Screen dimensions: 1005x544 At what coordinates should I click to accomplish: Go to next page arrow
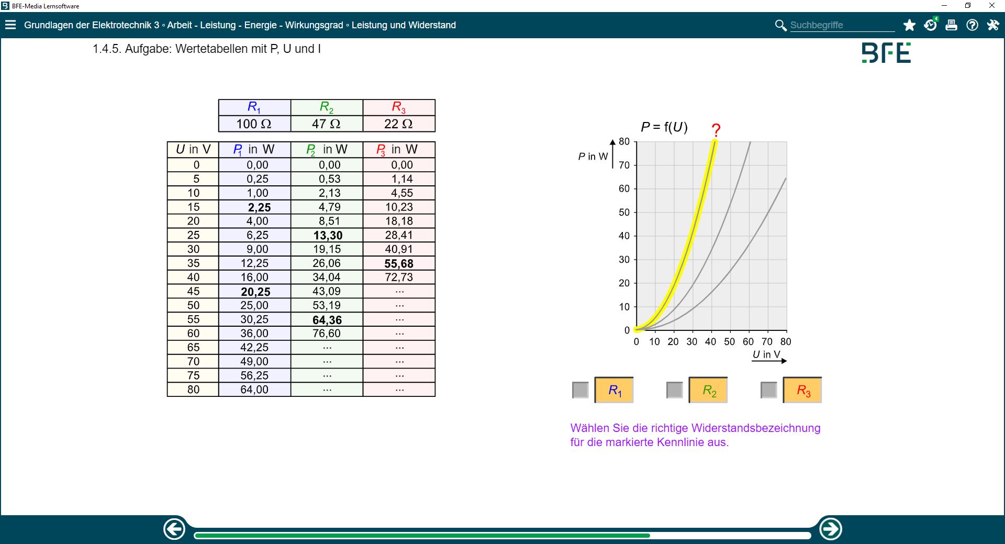(x=830, y=529)
